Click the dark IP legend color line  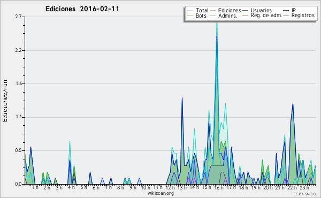coord(286,10)
